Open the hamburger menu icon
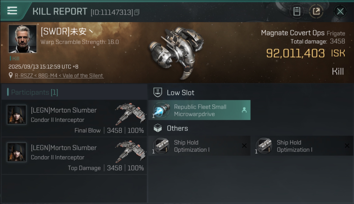Screen dimensions: 354x204 (12, 11)
